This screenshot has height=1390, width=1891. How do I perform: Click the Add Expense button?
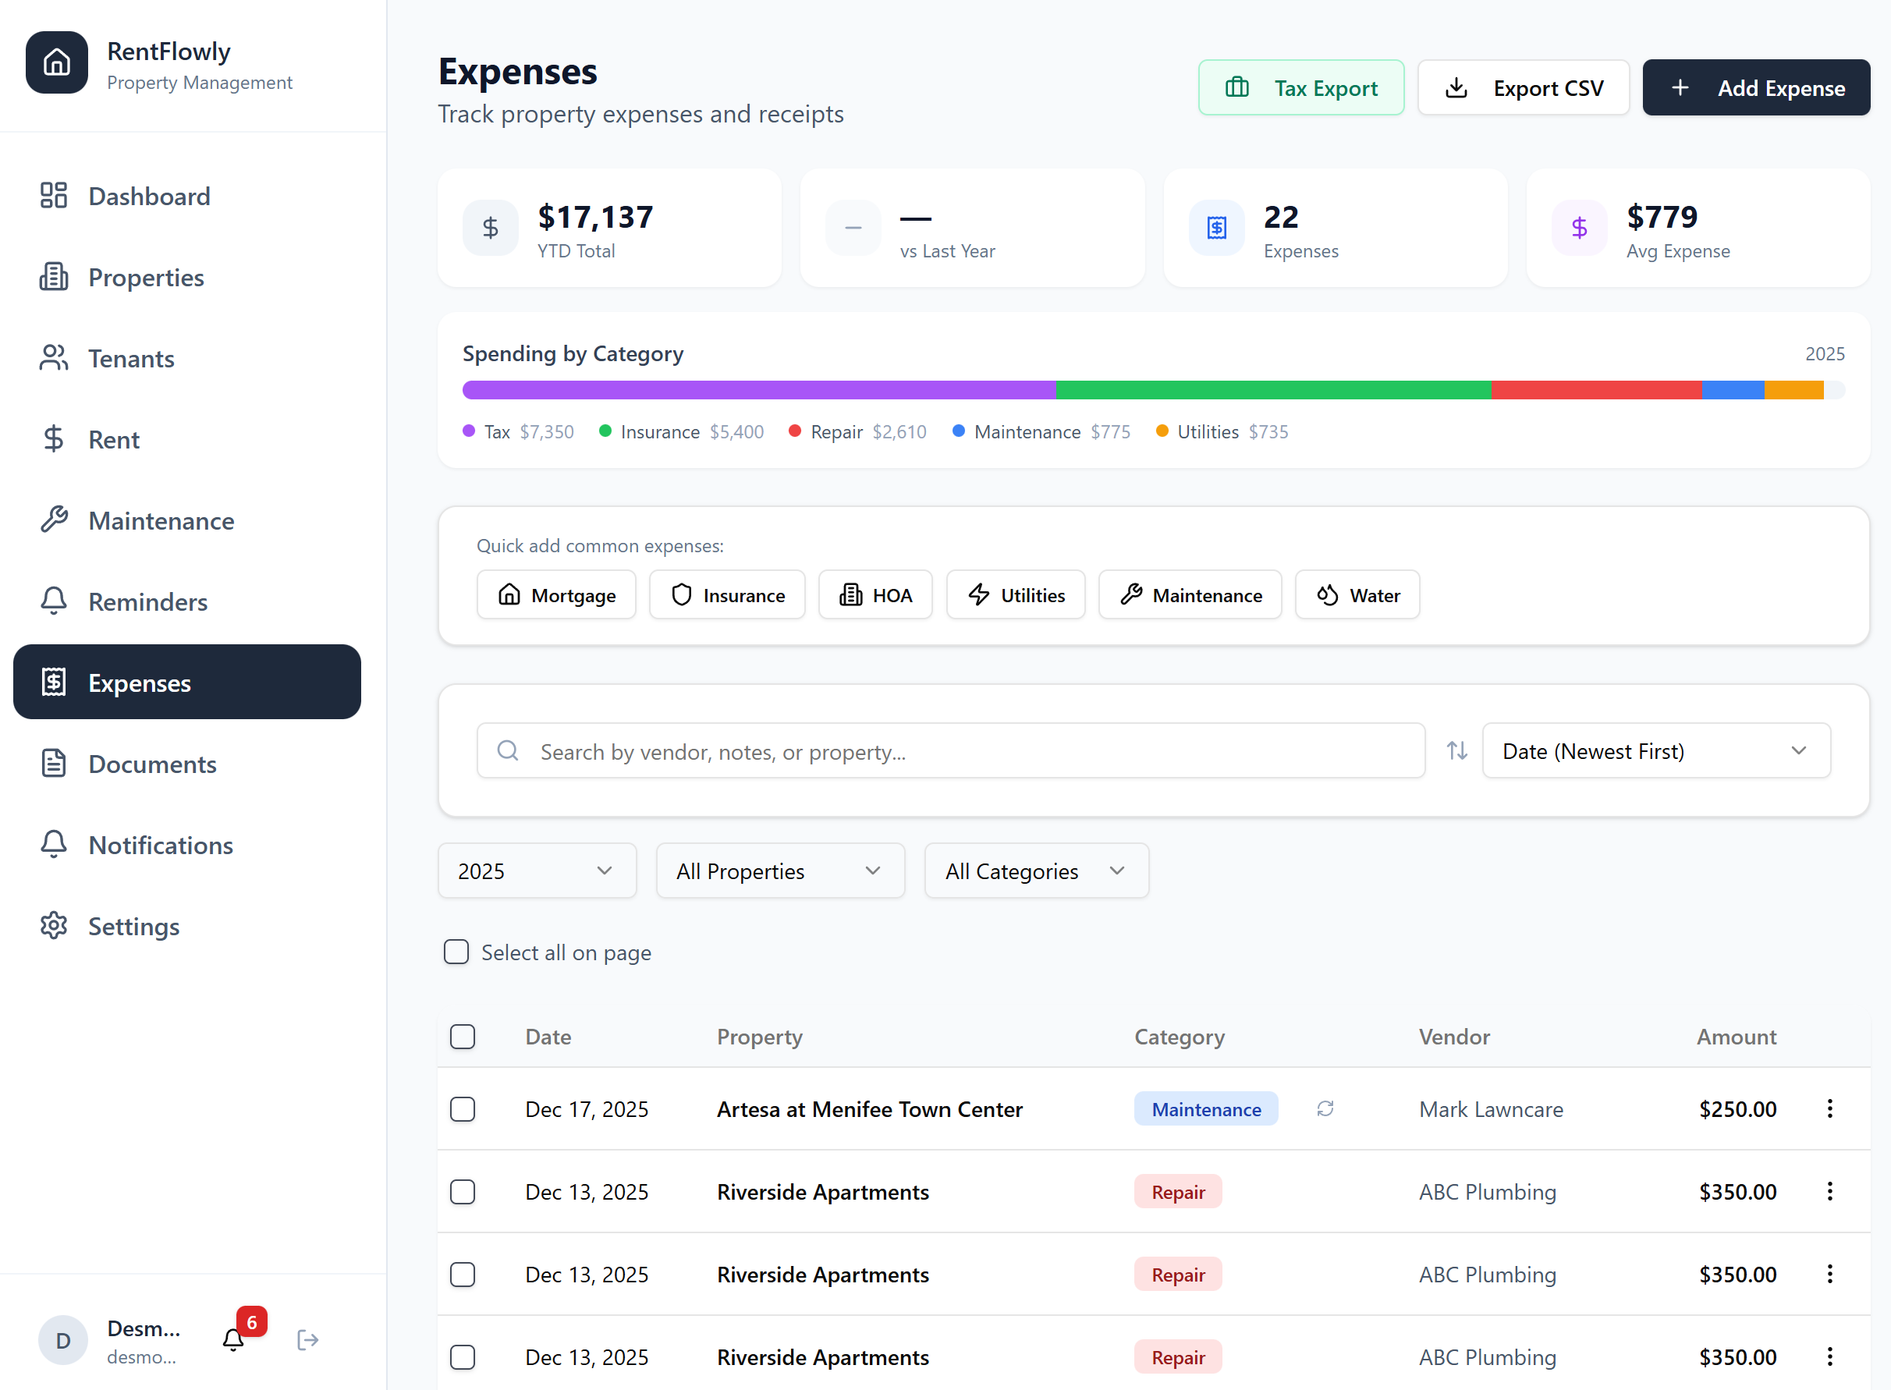1756,87
